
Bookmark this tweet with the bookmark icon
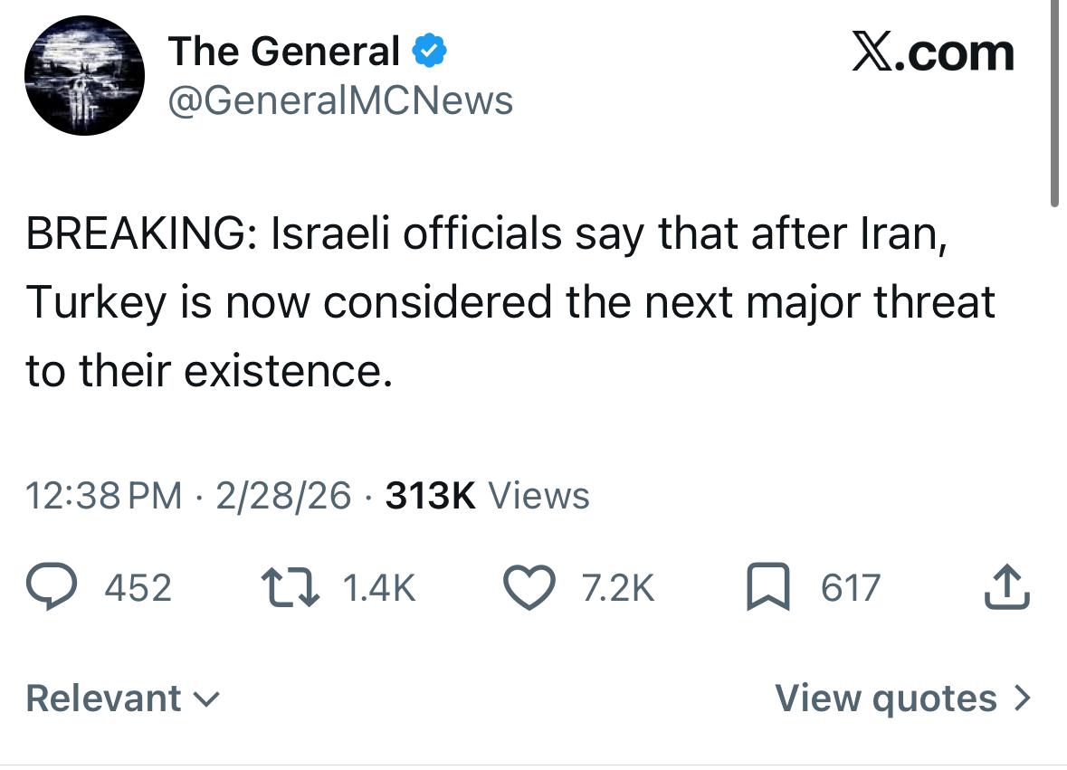click(x=766, y=589)
